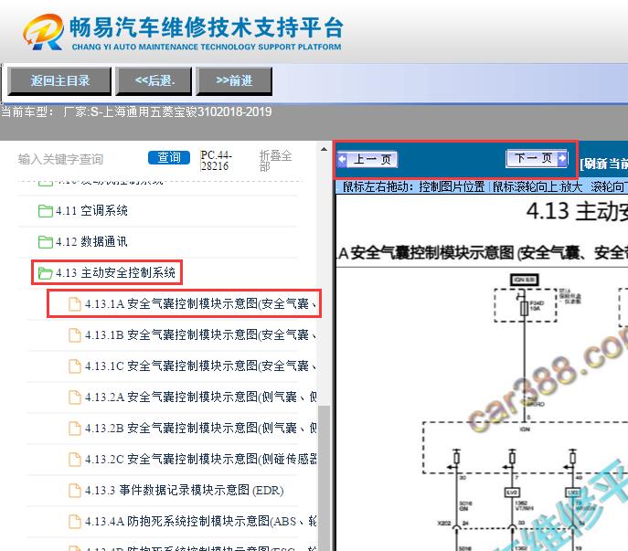Click the 查询 search button

click(x=168, y=157)
